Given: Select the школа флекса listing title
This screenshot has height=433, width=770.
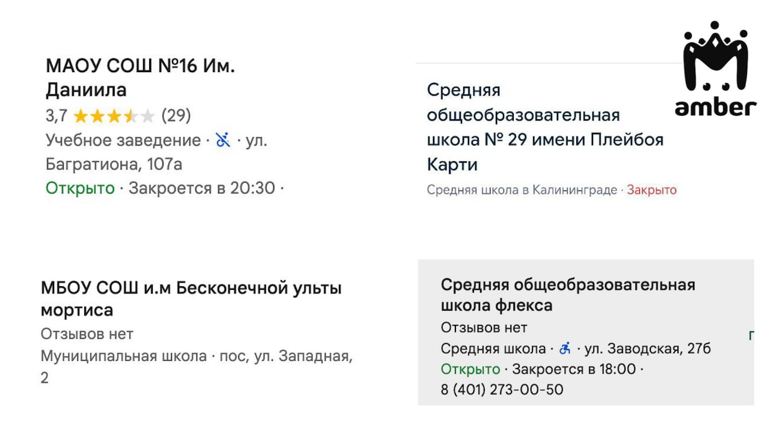Looking at the screenshot, I should pyautogui.click(x=567, y=295).
